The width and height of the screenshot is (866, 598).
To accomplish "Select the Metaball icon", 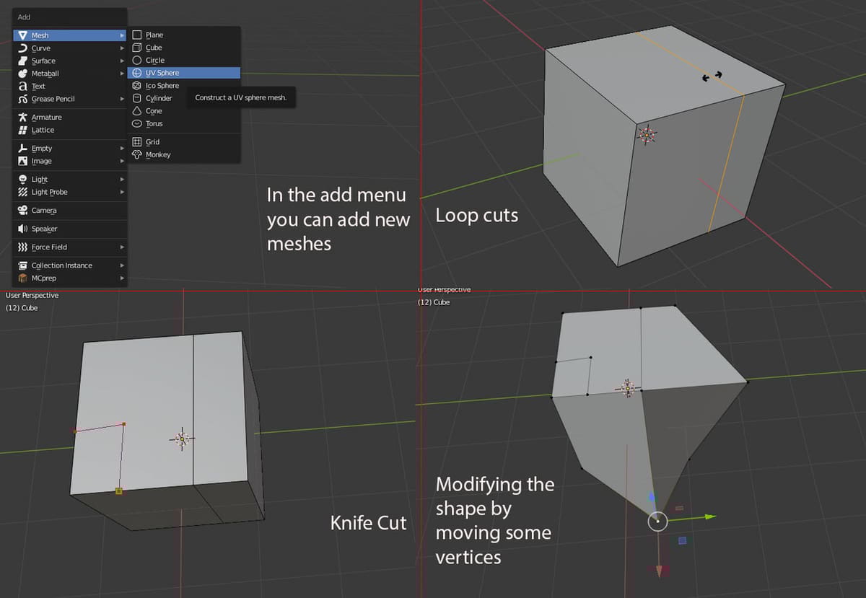I will click(22, 73).
